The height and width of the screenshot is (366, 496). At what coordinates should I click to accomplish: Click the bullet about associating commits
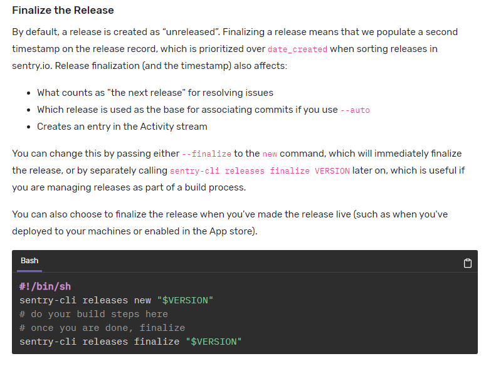(x=188, y=110)
